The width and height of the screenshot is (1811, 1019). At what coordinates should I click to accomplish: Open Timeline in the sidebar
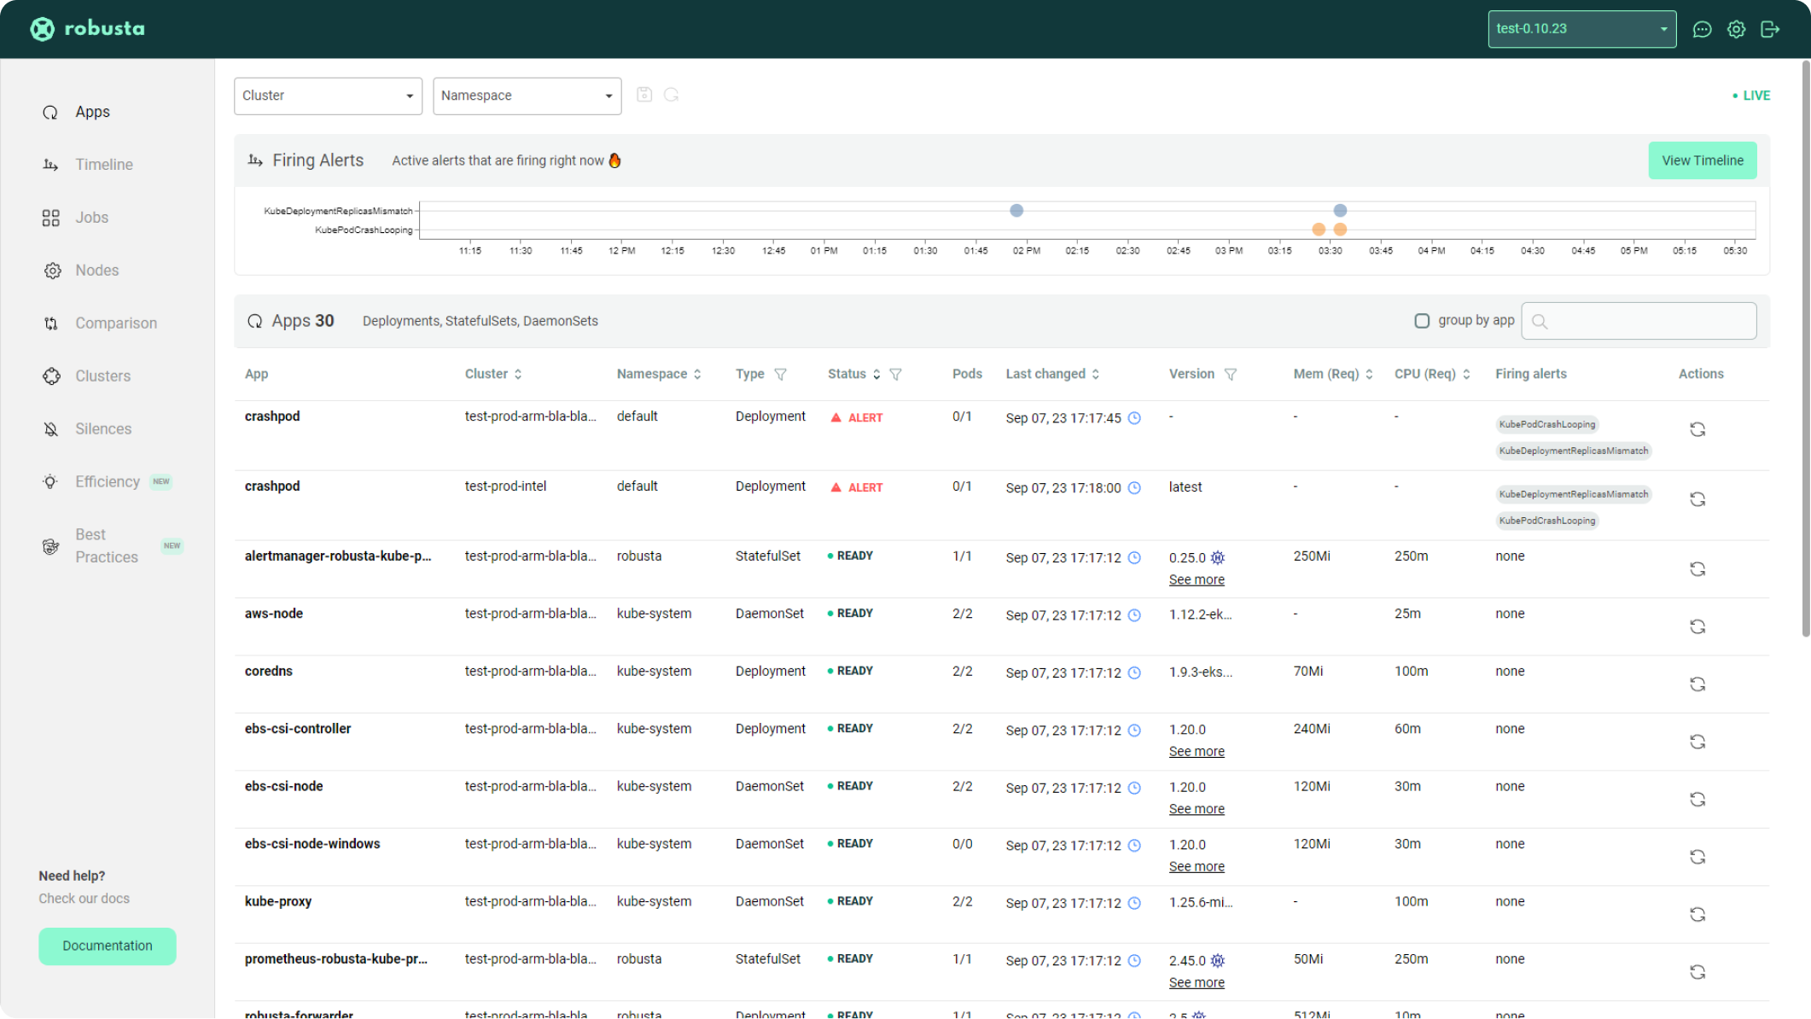(x=103, y=165)
